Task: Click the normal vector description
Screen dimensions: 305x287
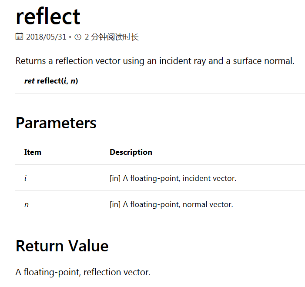Action: point(171,204)
